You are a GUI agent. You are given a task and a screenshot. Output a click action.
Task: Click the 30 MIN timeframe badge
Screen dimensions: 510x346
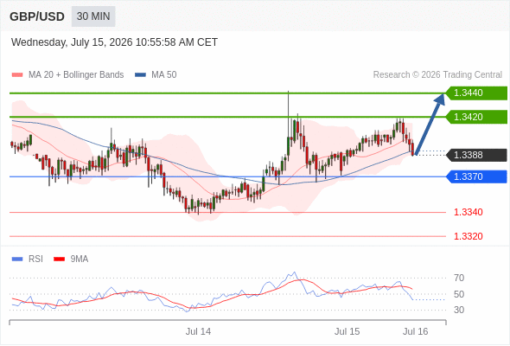93,16
